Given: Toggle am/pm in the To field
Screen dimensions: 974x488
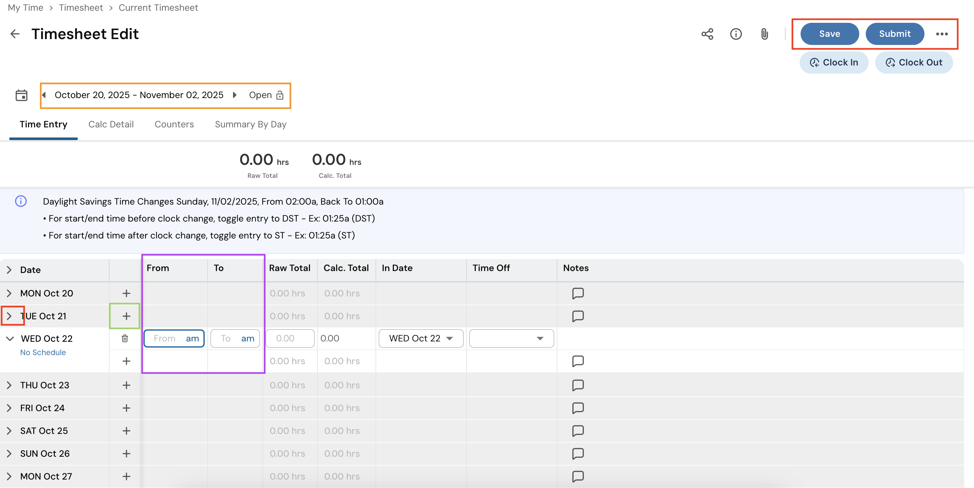Looking at the screenshot, I should coord(248,338).
